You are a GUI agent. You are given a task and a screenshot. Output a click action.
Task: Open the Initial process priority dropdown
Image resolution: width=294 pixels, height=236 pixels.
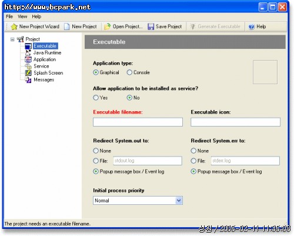(x=179, y=201)
